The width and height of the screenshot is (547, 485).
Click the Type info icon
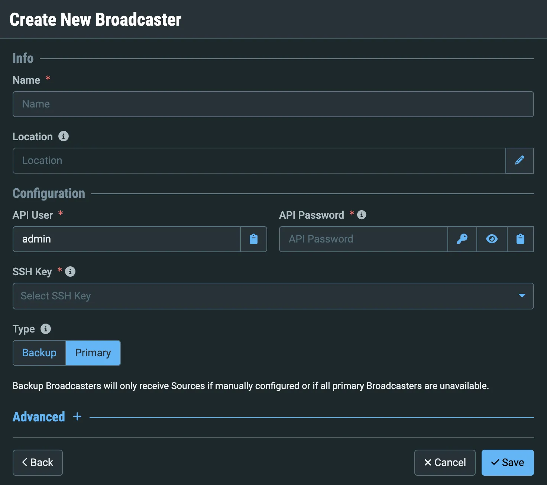click(46, 329)
